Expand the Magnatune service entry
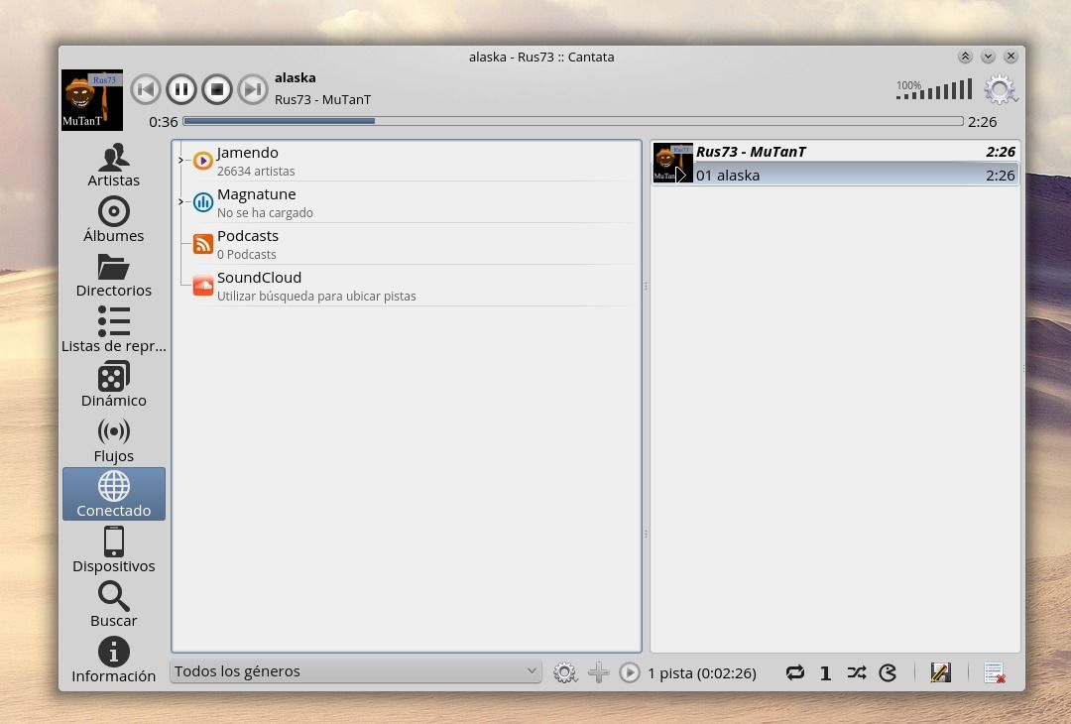This screenshot has width=1071, height=724. (180, 202)
